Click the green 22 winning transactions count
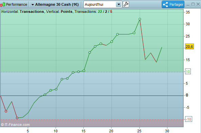201x133 pixels. point(100,11)
